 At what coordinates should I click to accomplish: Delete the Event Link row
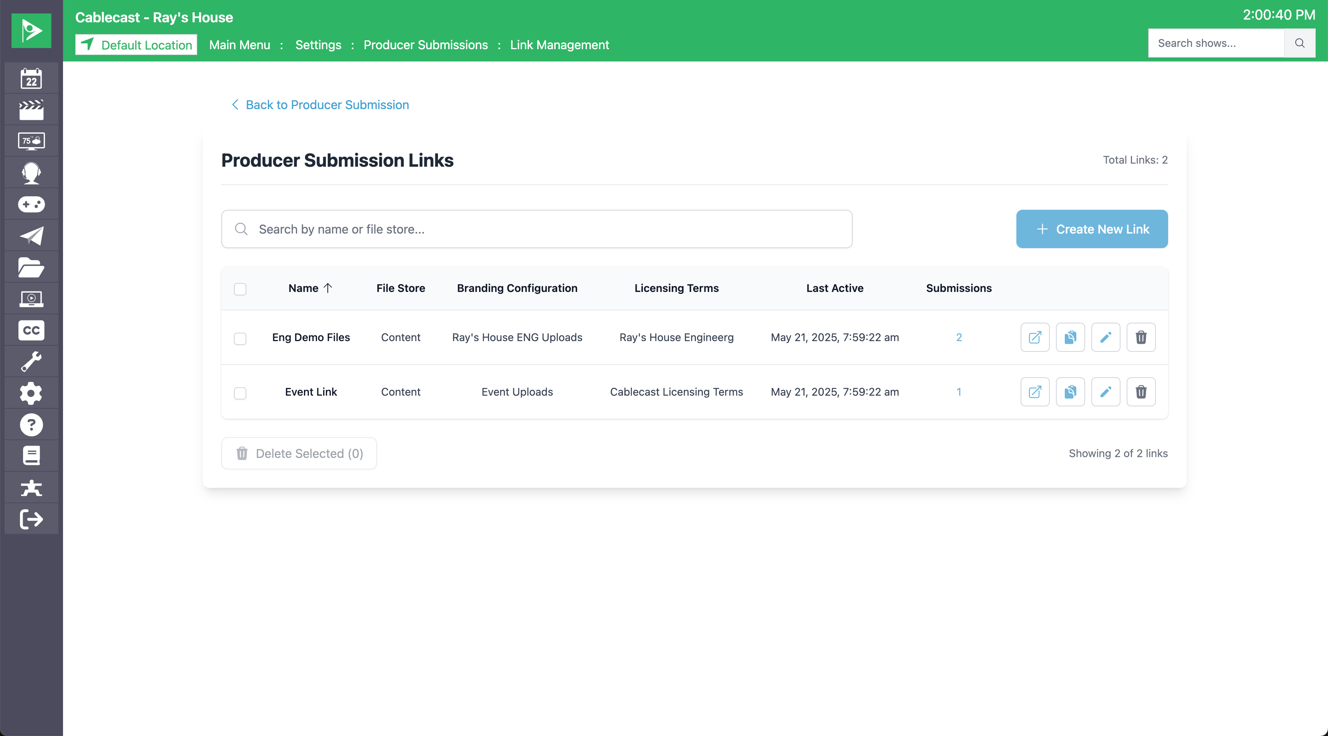tap(1140, 392)
